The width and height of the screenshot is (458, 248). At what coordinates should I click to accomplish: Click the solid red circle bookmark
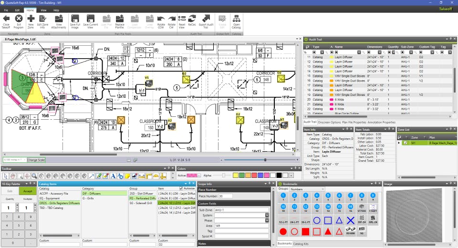tap(283, 231)
